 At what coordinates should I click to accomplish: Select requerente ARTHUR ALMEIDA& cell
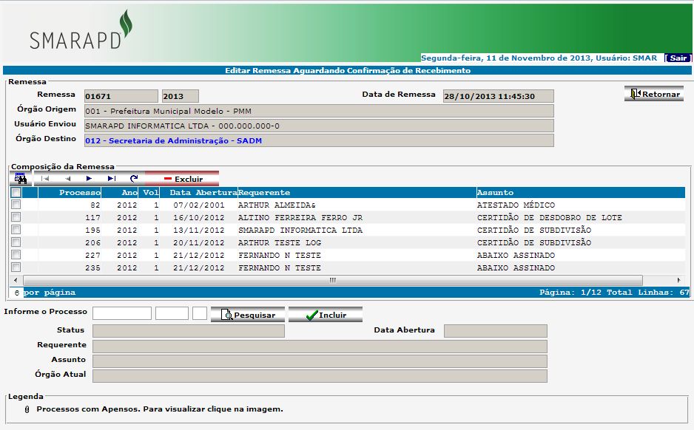(x=277, y=205)
